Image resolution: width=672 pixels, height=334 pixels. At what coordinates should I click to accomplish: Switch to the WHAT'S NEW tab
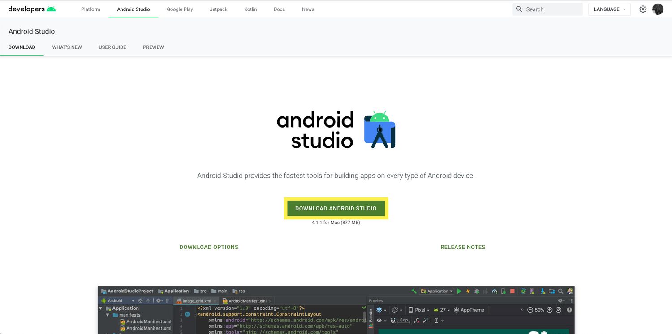point(67,47)
